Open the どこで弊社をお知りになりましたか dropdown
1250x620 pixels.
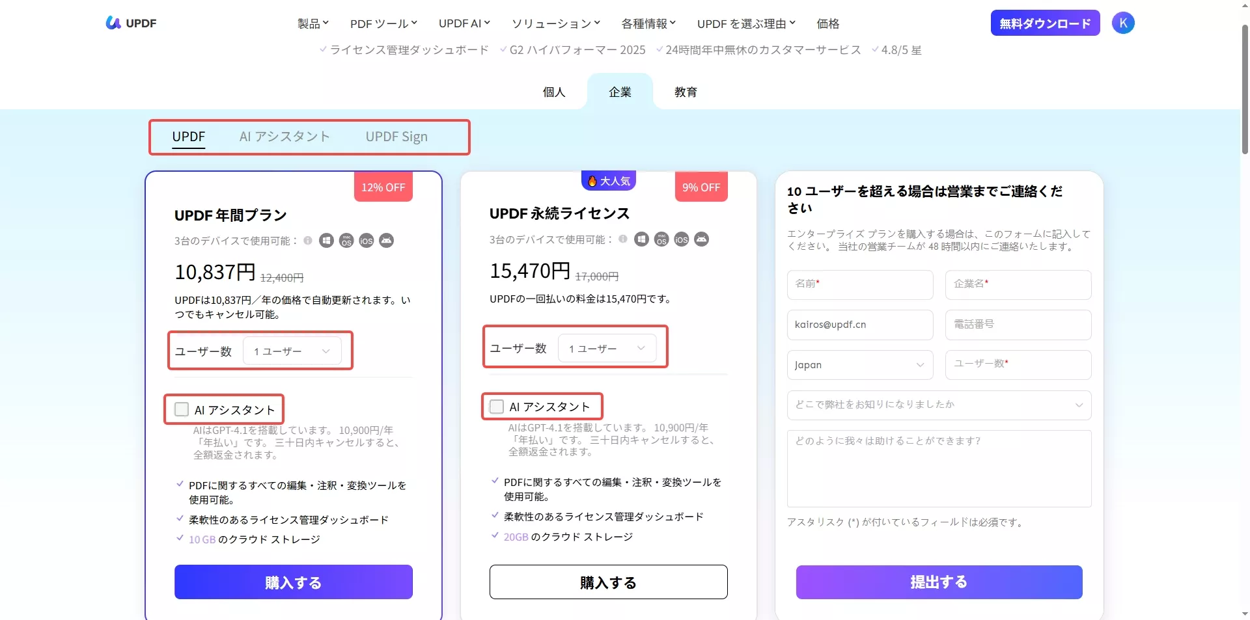click(939, 405)
